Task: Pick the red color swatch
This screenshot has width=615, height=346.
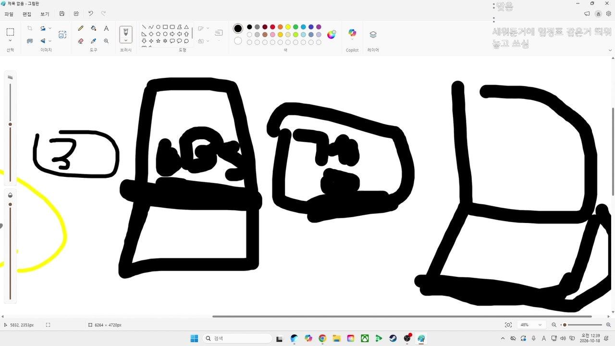Action: pyautogui.click(x=272, y=27)
